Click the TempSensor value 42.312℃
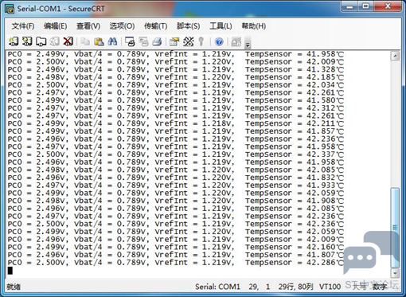This screenshot has width=406, height=297. click(325, 108)
